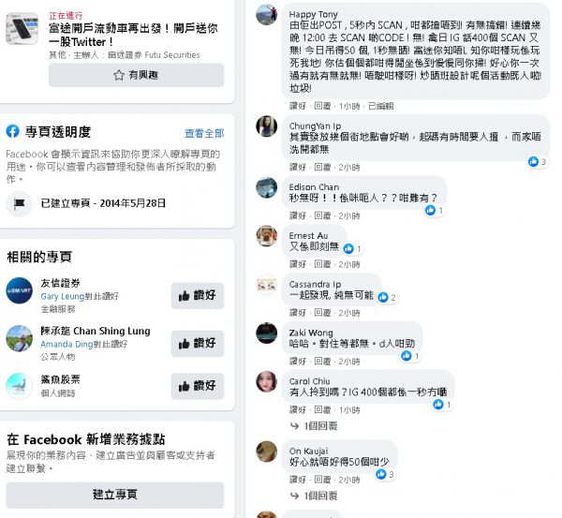
Task: Open the Futu event thumbnail image
Action: click(x=22, y=29)
